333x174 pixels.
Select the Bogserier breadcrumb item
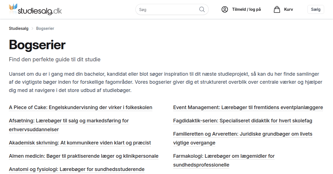click(45, 28)
